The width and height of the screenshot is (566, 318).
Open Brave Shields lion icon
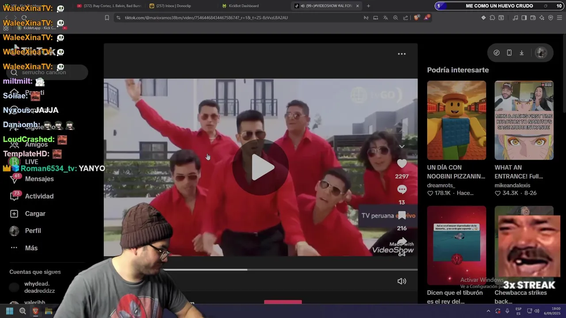416,18
